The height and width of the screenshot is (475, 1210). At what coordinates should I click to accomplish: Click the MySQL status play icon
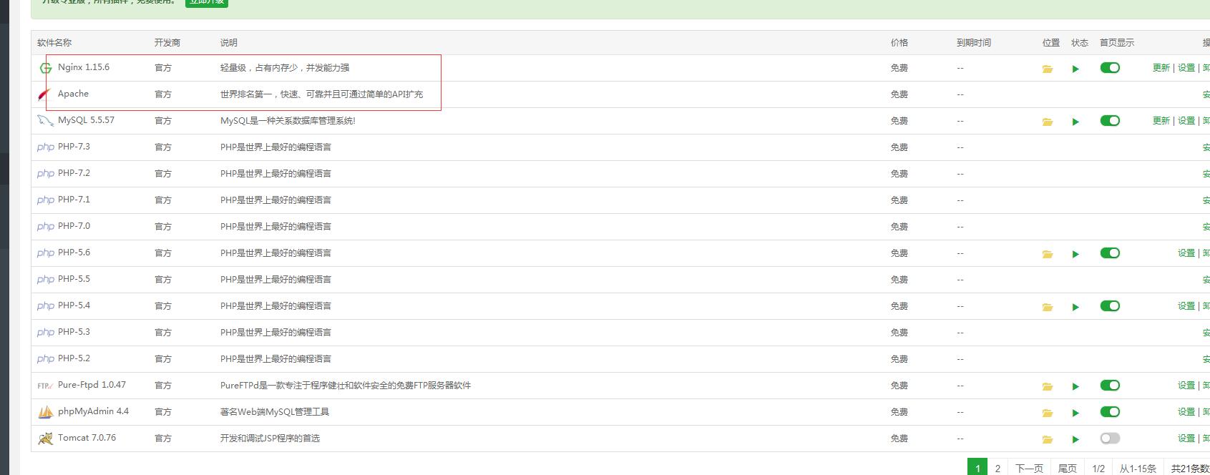tap(1075, 122)
